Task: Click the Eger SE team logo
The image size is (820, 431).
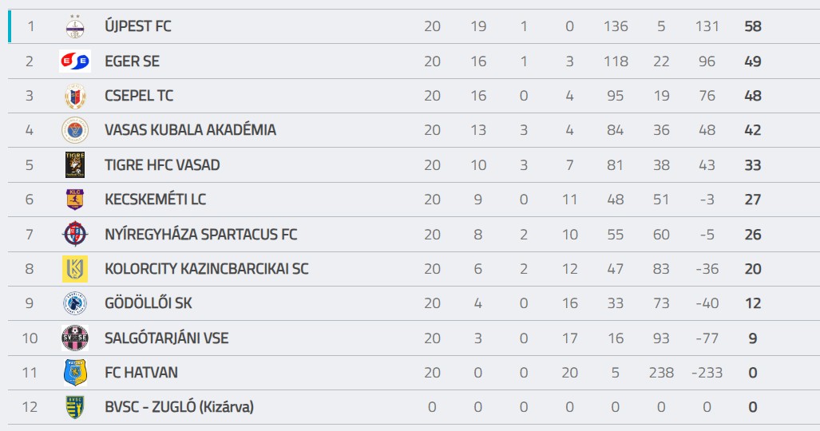Action: tap(75, 61)
